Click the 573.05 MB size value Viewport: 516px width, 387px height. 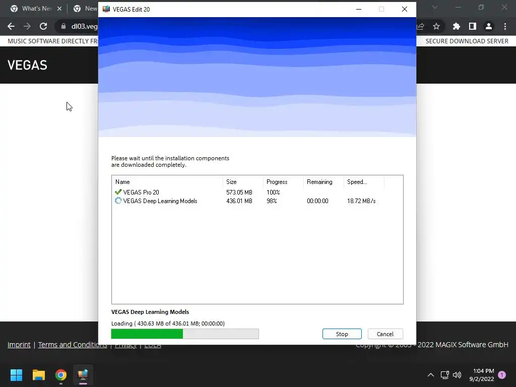tap(239, 192)
